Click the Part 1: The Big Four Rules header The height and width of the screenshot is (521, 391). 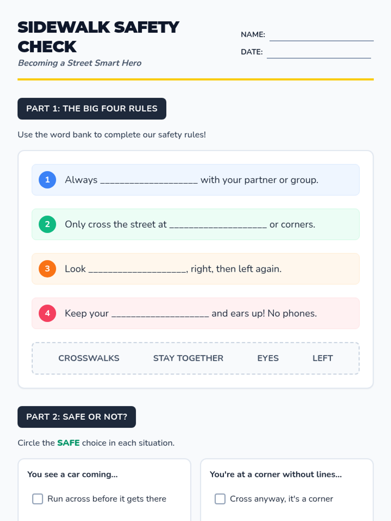(92, 109)
